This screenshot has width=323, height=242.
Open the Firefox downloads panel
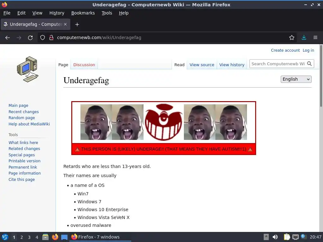[x=304, y=37]
